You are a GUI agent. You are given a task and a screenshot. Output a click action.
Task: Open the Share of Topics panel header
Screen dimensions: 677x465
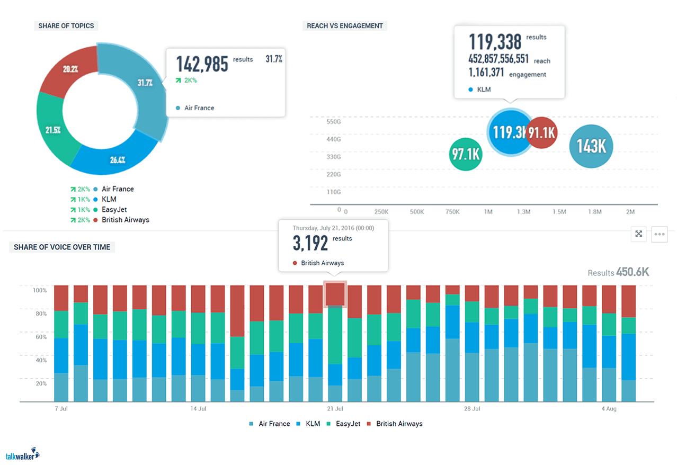click(x=66, y=25)
